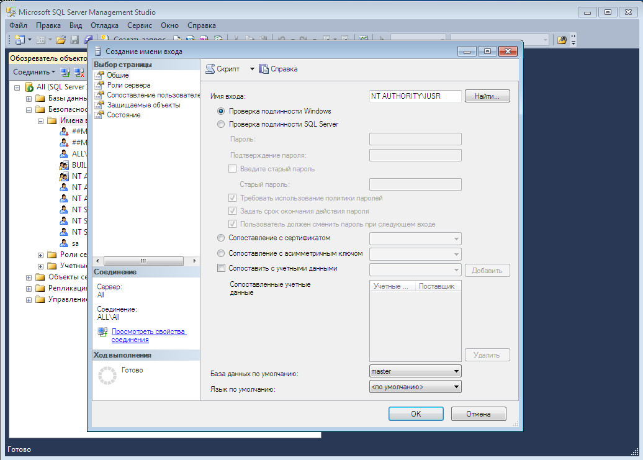Open the Справка menu in menu bar

coord(201,25)
